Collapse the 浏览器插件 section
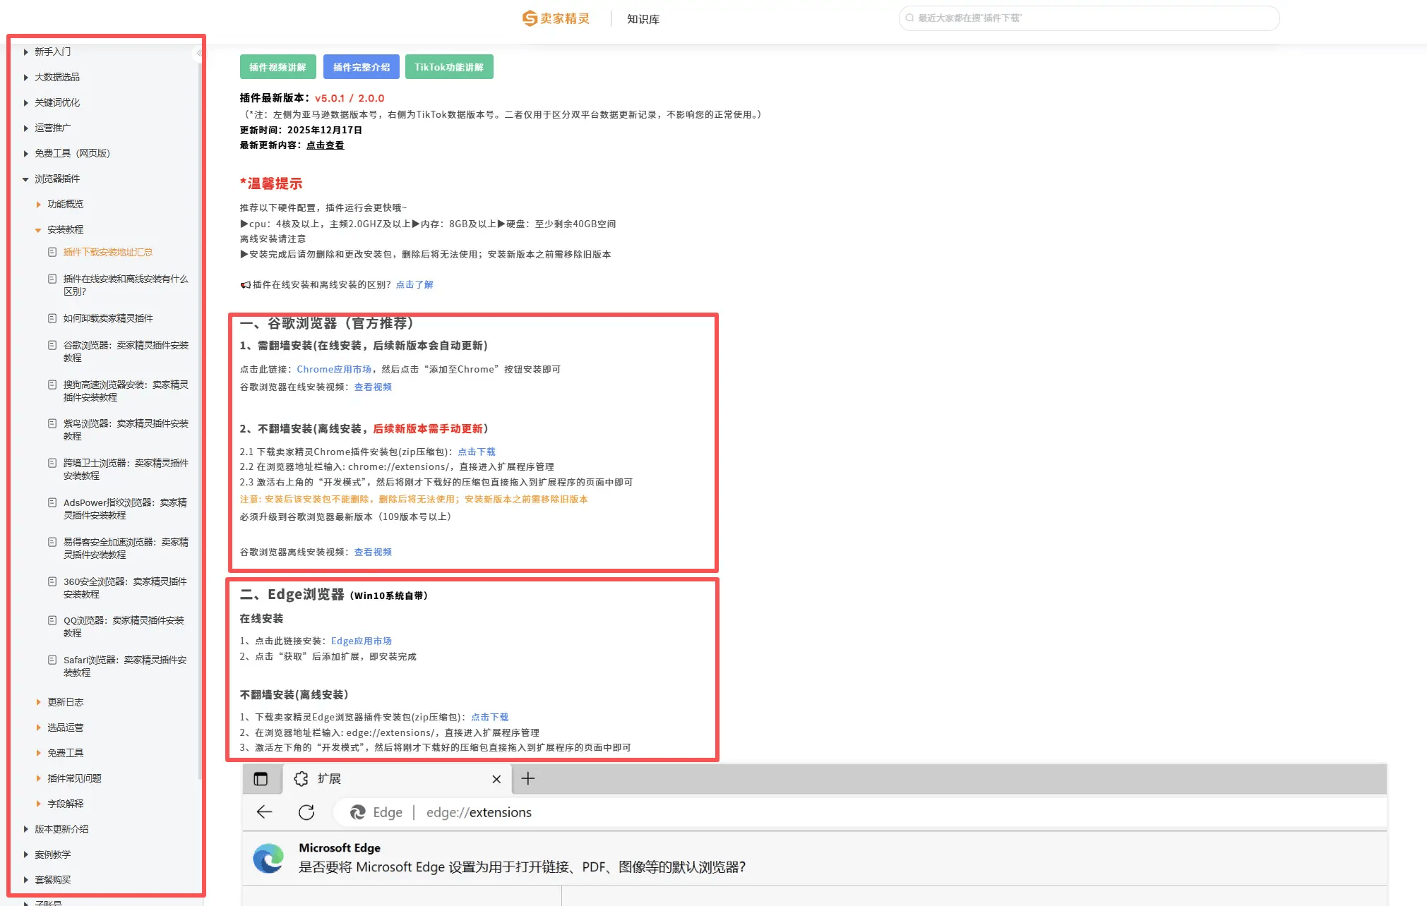Screen dimensions: 1427x906 click(26, 179)
